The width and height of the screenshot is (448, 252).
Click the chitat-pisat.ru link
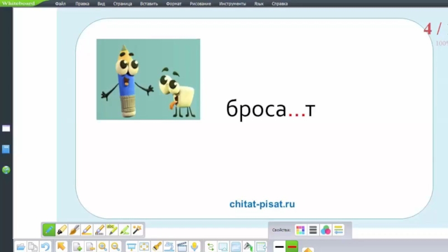point(262,204)
